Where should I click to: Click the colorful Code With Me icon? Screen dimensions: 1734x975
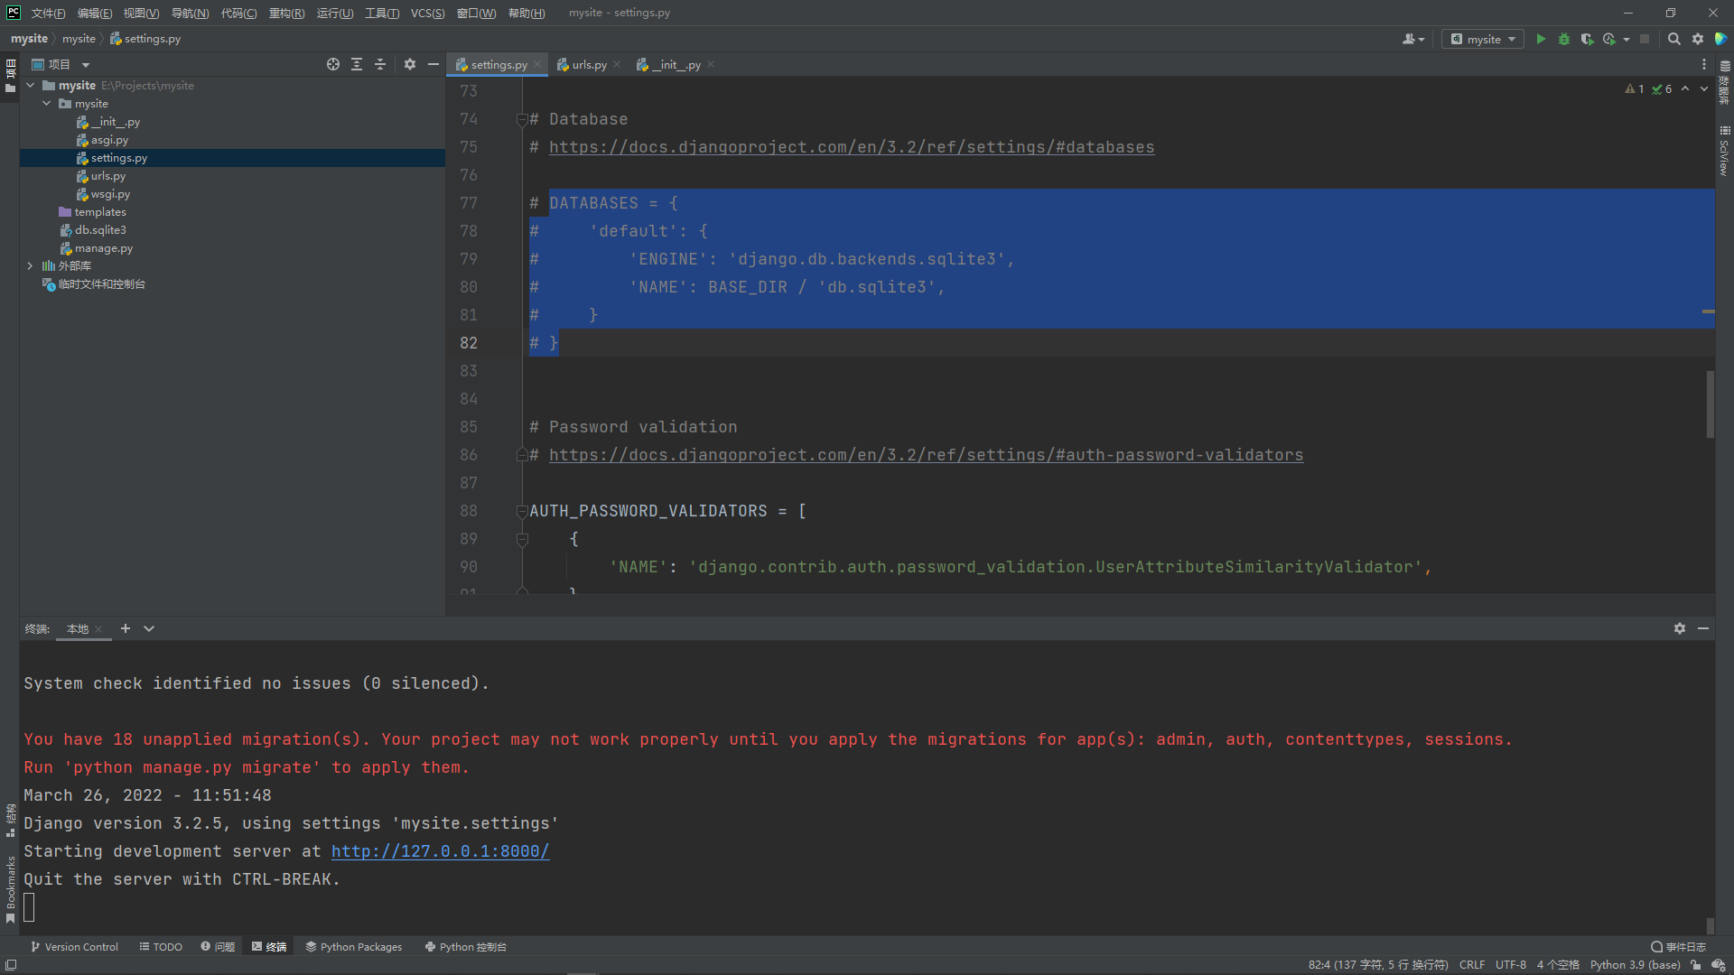(x=1720, y=39)
